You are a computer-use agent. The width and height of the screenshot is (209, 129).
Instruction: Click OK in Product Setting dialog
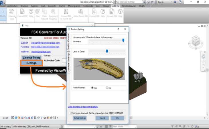(x=117, y=118)
